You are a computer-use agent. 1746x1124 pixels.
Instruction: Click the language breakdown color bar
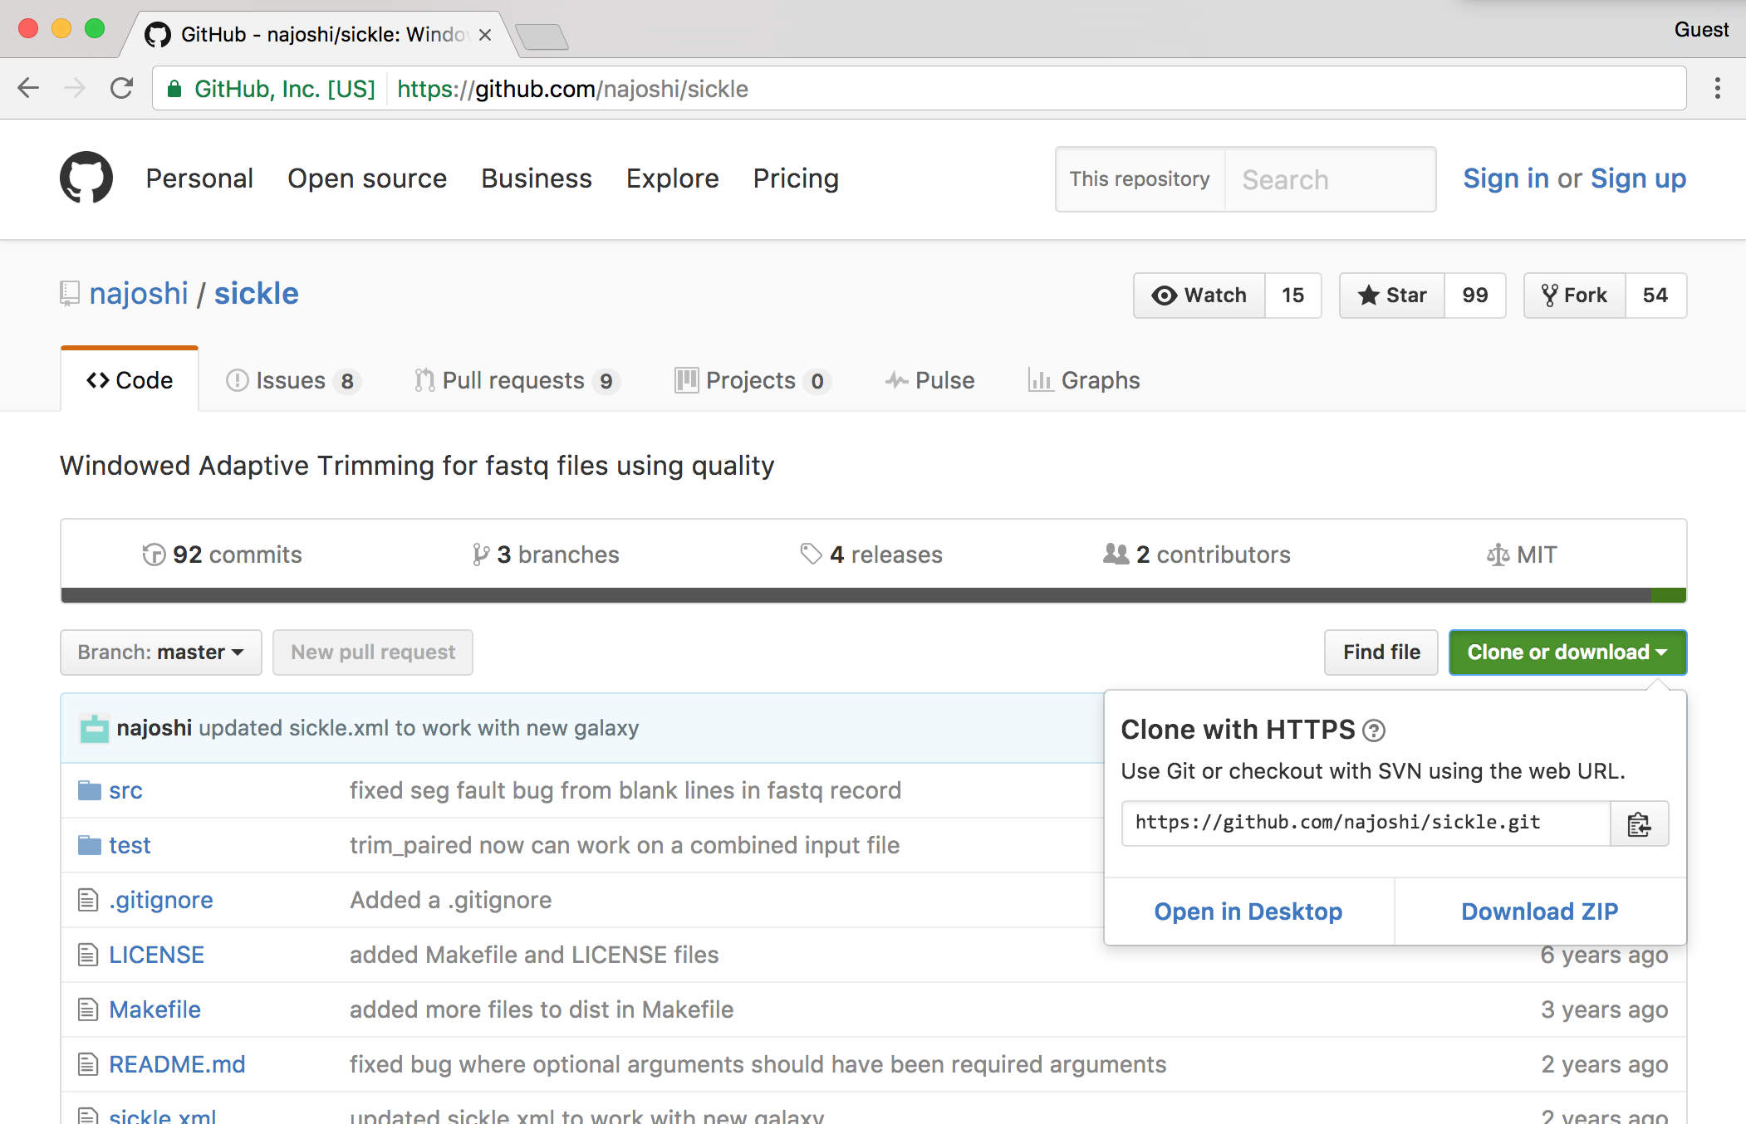click(874, 595)
